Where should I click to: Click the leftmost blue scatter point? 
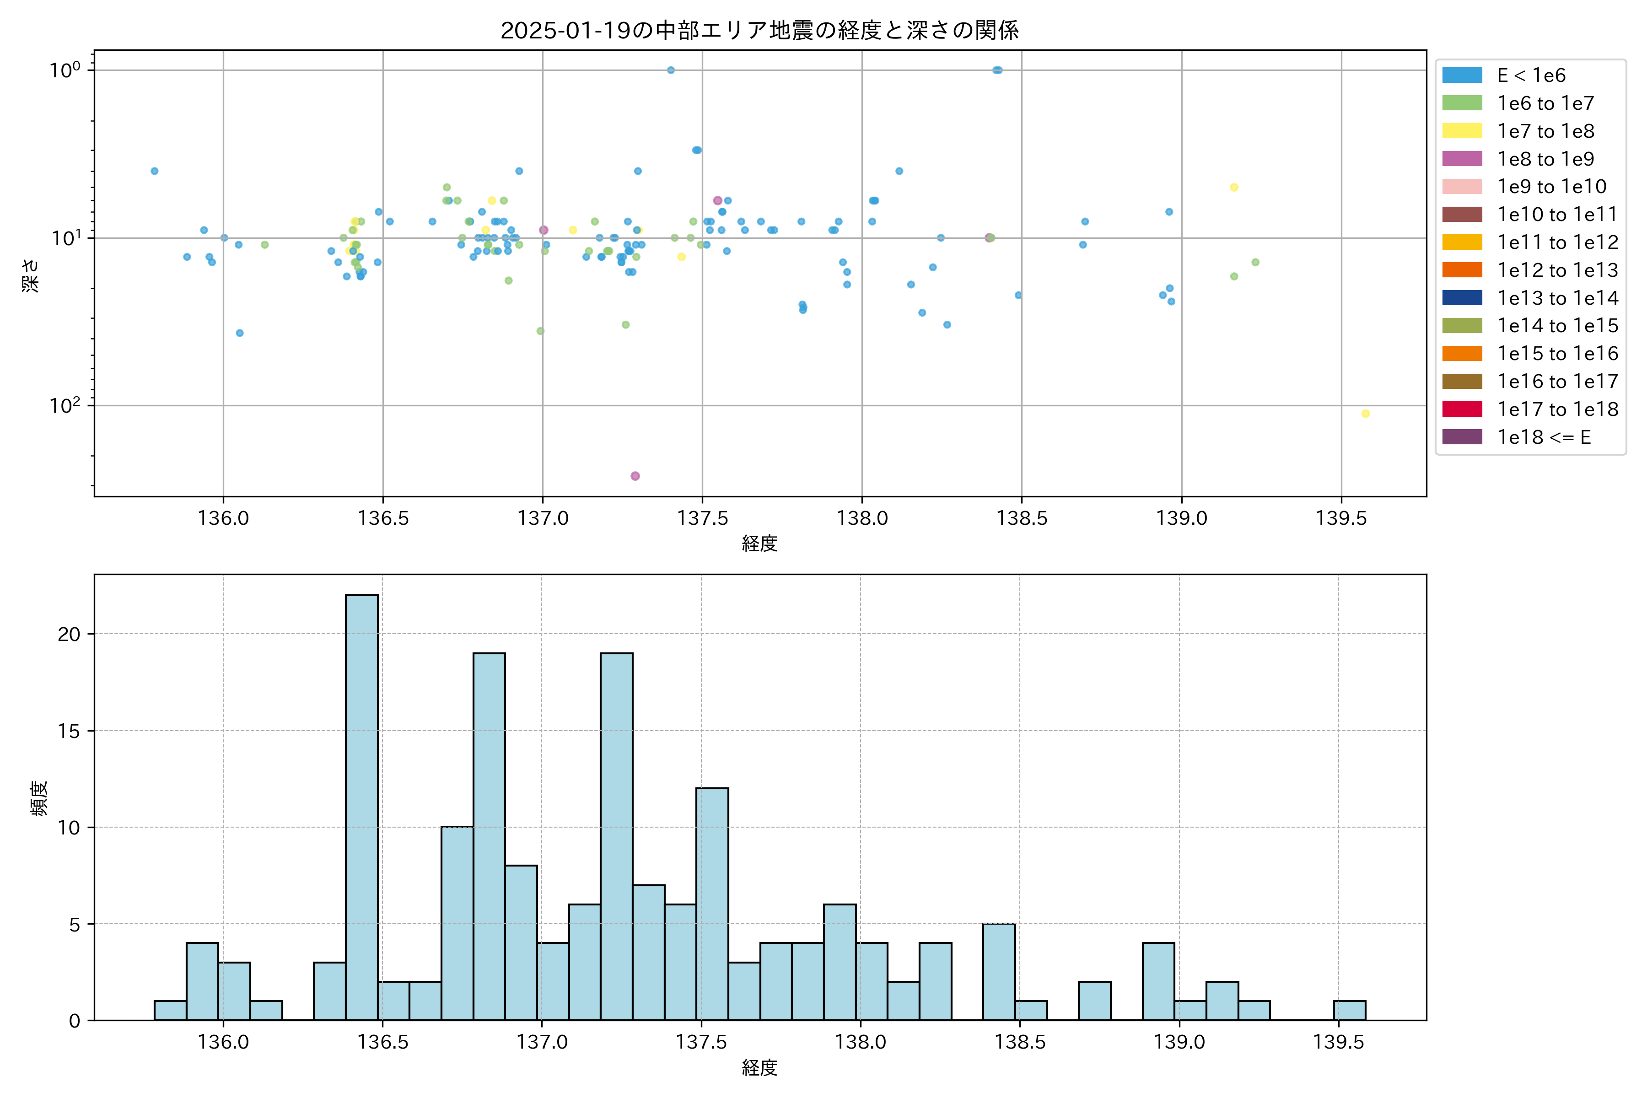155,171
